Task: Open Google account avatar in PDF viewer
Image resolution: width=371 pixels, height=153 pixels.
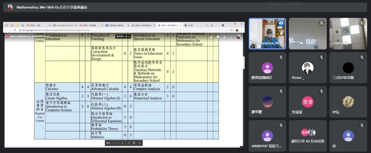Action: (239, 37)
